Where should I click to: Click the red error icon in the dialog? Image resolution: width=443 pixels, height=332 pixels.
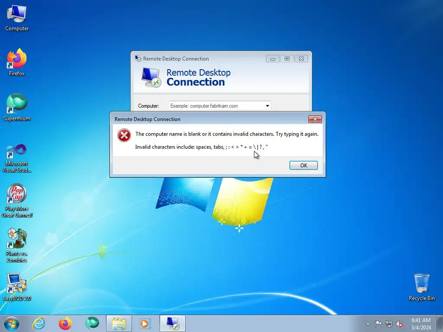124,135
